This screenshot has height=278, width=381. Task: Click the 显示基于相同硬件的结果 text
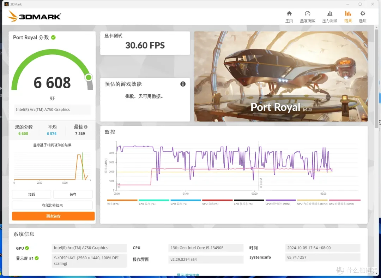pyautogui.click(x=52, y=145)
